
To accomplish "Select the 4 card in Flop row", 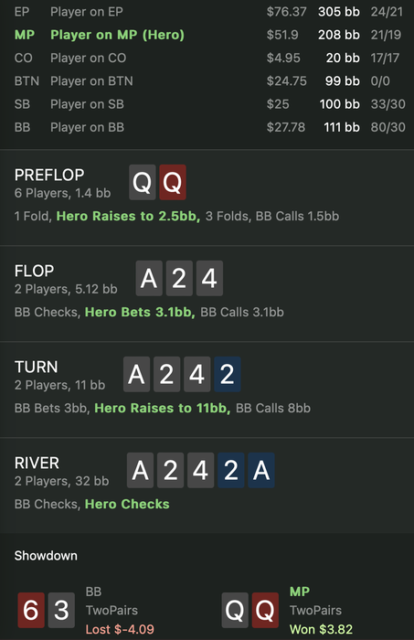I will pos(209,278).
